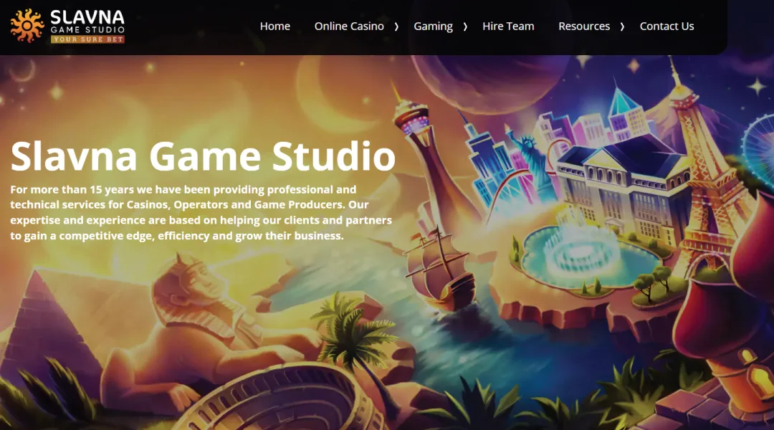Expand the chevron next to Online Casino
Viewport: 774px width, 430px height.
pos(396,27)
